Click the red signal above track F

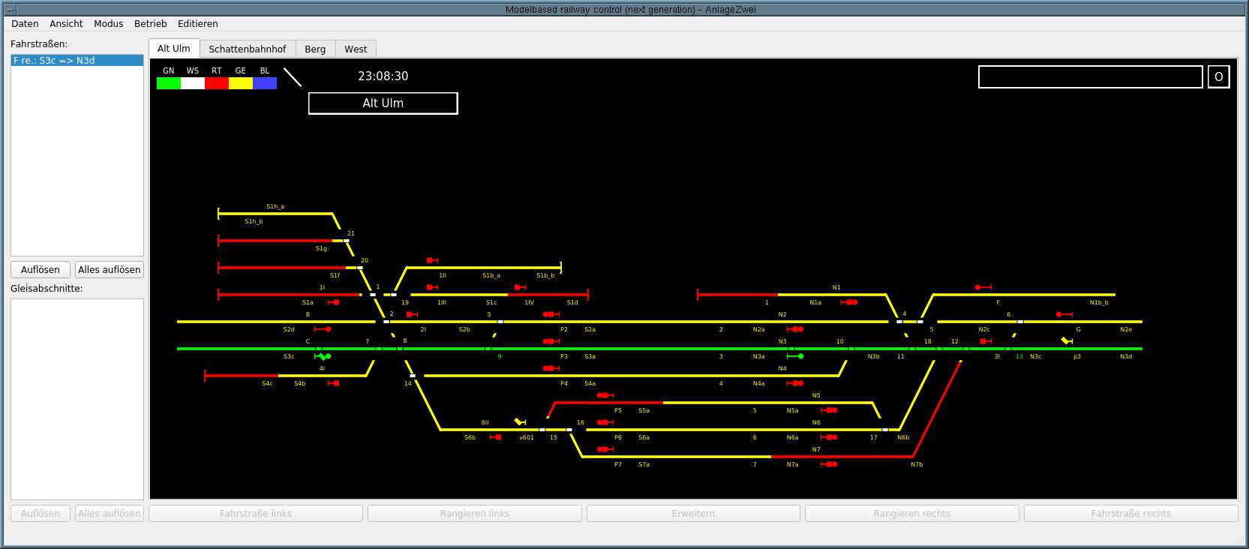983,287
